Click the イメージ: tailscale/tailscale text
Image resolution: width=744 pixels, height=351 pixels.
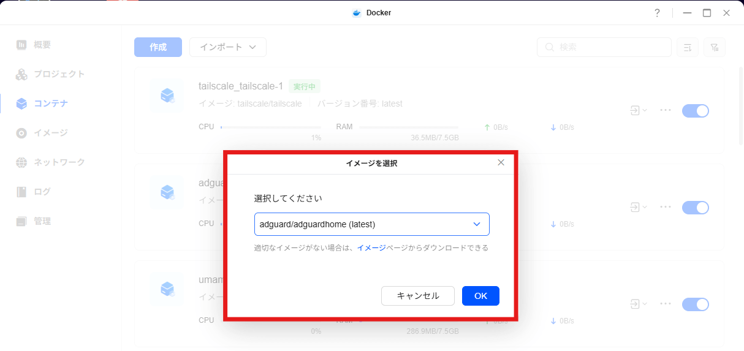250,104
